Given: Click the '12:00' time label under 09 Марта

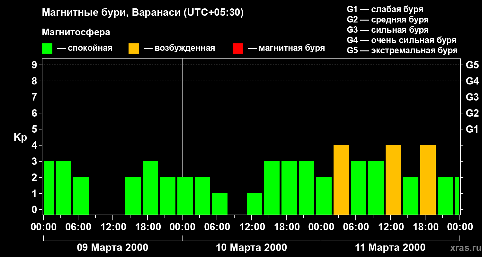Looking at the screenshot, I should click(x=113, y=227).
